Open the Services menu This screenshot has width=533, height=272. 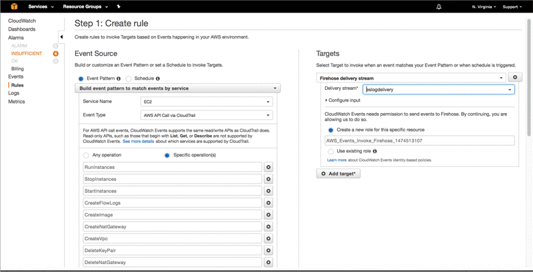tap(41, 7)
